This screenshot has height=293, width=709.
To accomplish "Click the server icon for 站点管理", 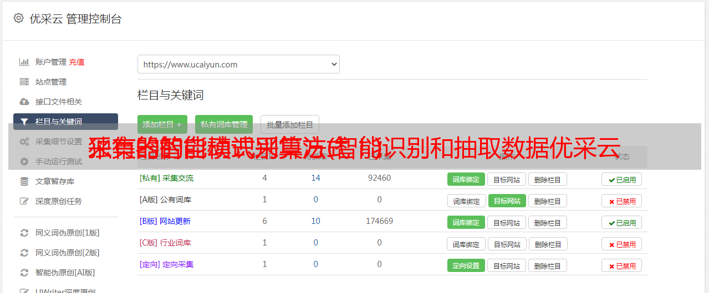I will [x=24, y=82].
